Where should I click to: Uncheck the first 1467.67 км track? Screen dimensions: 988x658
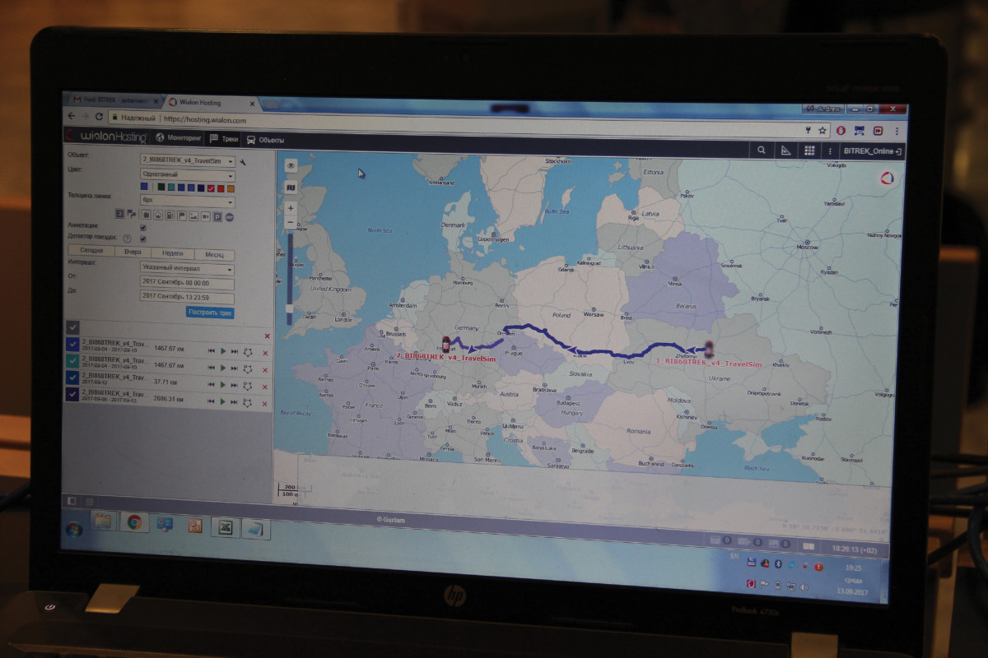coord(72,345)
